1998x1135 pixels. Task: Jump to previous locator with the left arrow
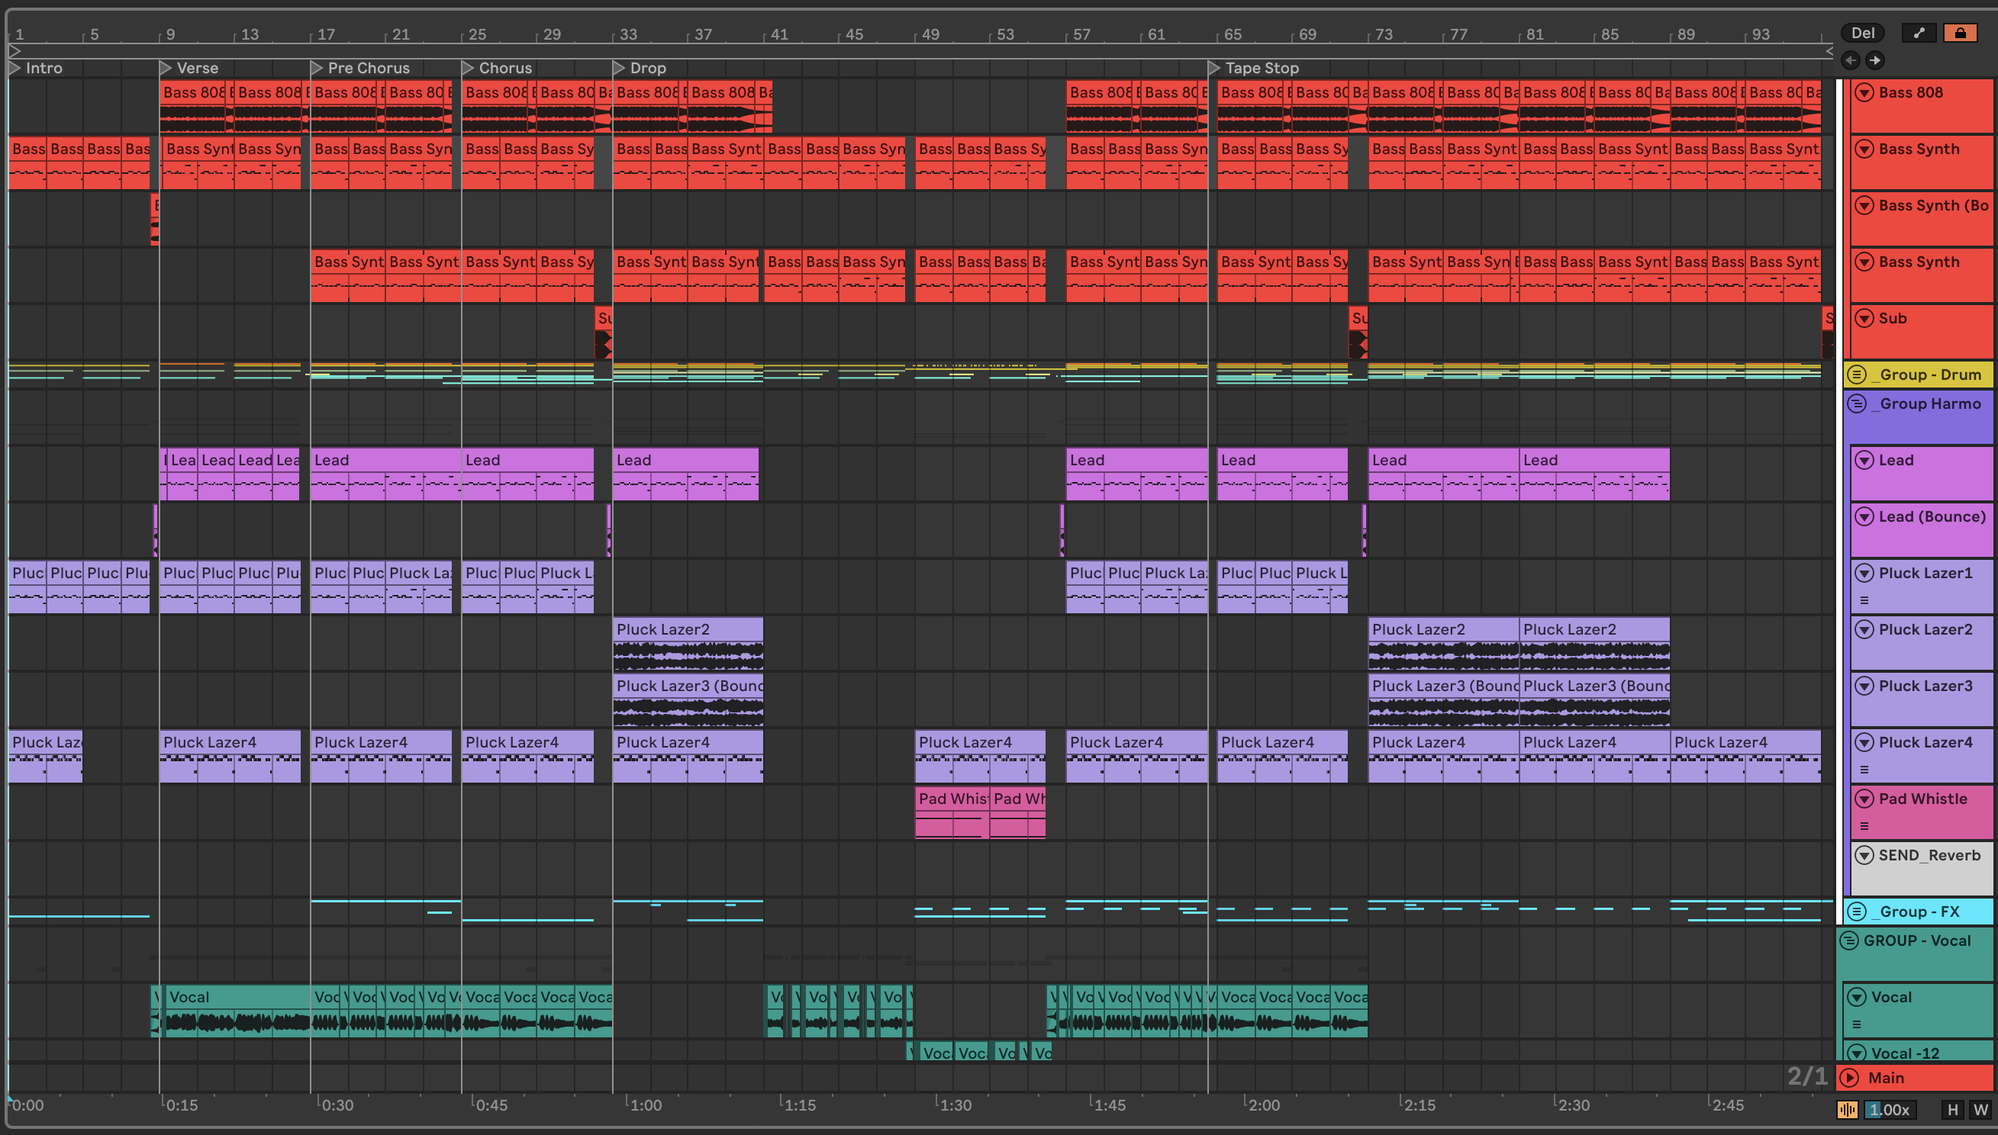(x=1851, y=60)
